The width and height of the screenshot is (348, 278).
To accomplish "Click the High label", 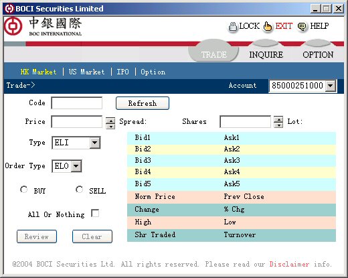I will coord(143,222).
